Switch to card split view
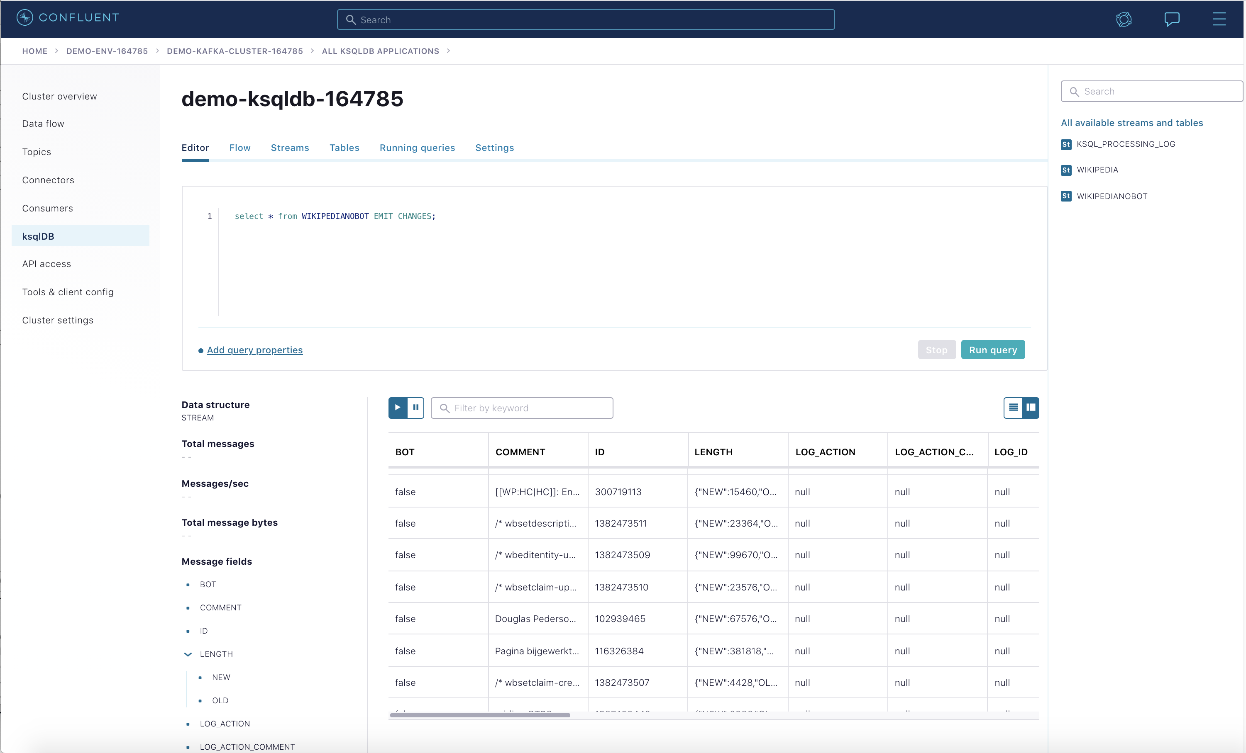The image size is (1246, 753). [x=1031, y=408]
